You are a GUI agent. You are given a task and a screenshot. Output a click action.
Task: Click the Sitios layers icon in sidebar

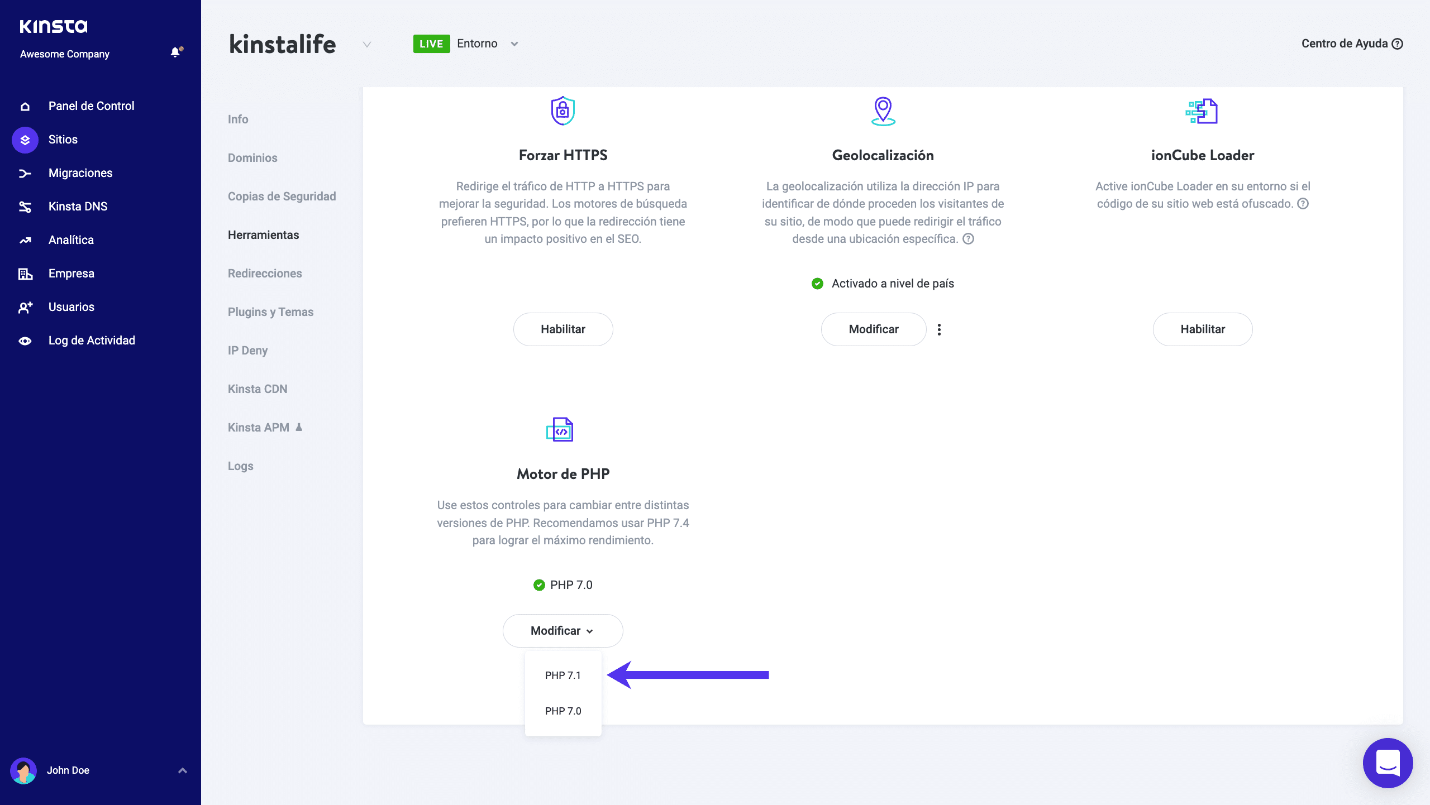(25, 140)
